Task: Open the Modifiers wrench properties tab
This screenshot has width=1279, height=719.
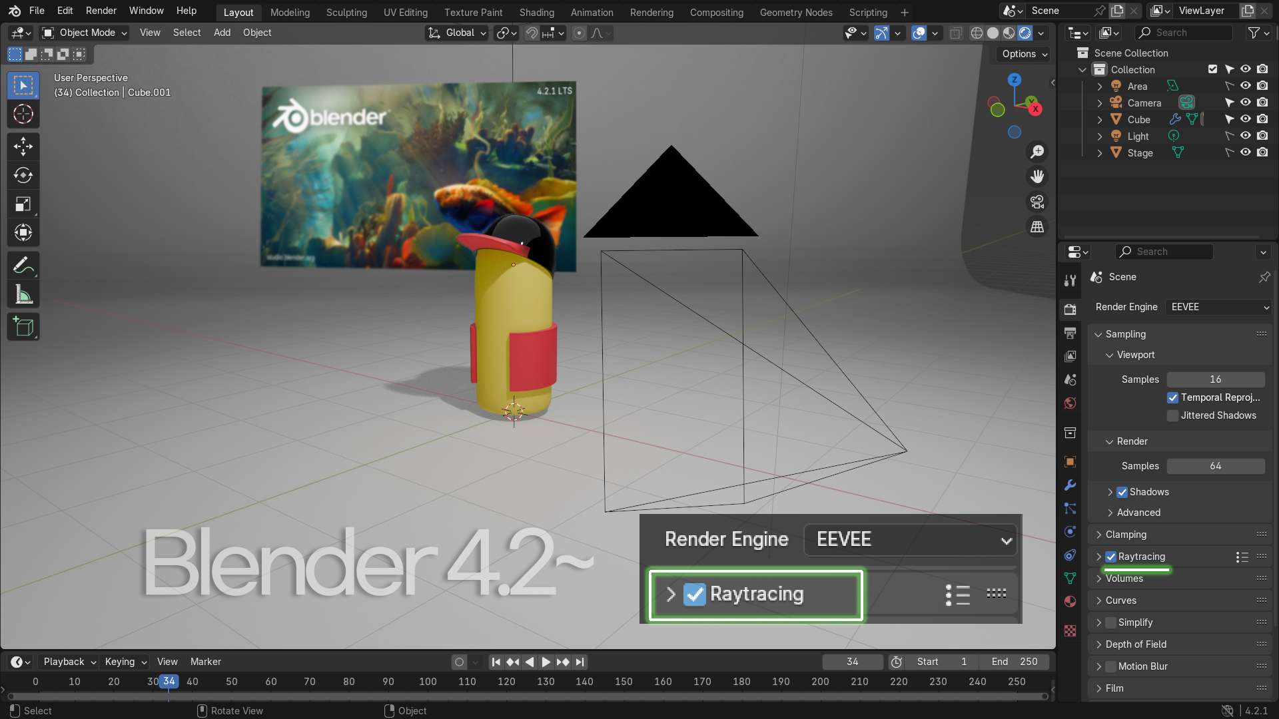Action: click(x=1070, y=485)
